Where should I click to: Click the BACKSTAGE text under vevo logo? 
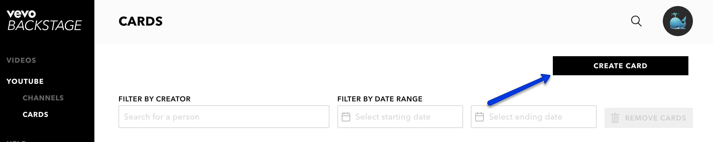coord(44,26)
